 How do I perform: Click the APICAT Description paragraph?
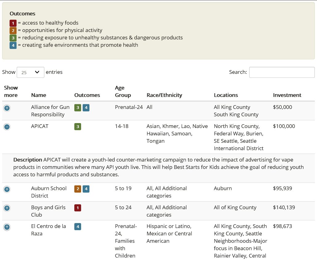click(x=158, y=167)
